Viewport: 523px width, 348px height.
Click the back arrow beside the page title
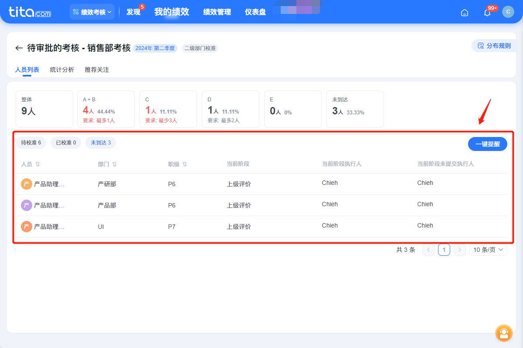(x=19, y=48)
